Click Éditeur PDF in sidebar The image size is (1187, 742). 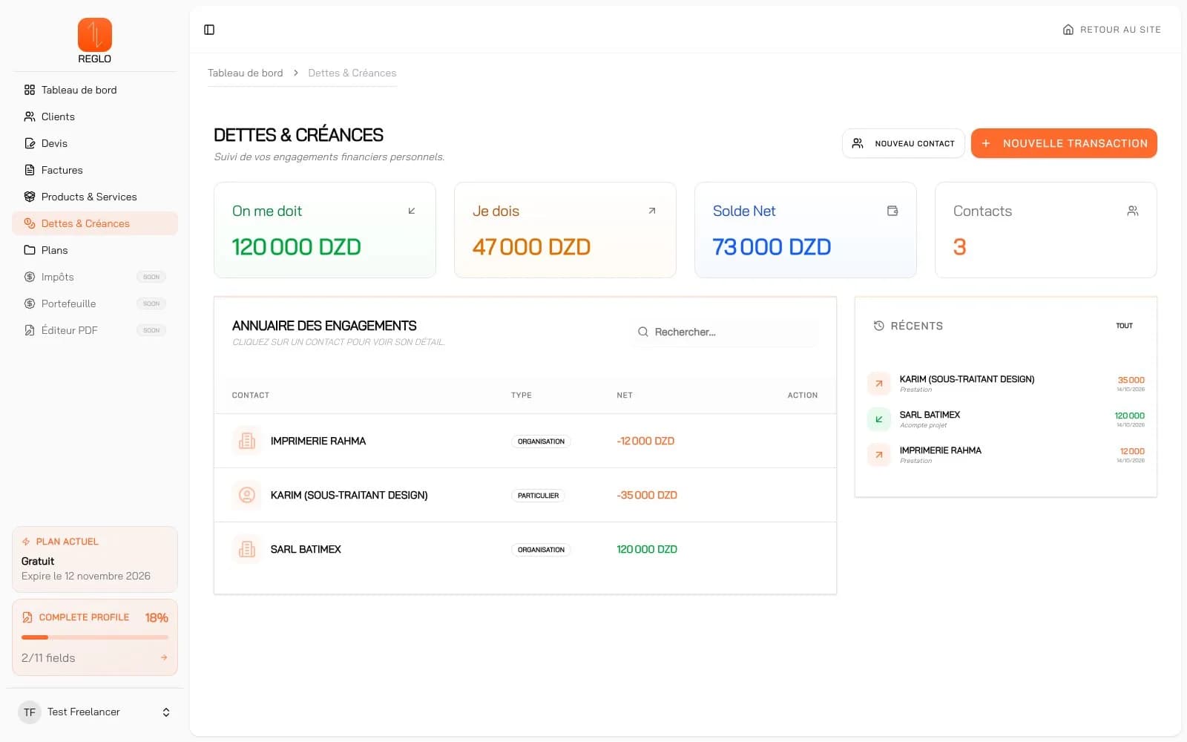(95, 330)
